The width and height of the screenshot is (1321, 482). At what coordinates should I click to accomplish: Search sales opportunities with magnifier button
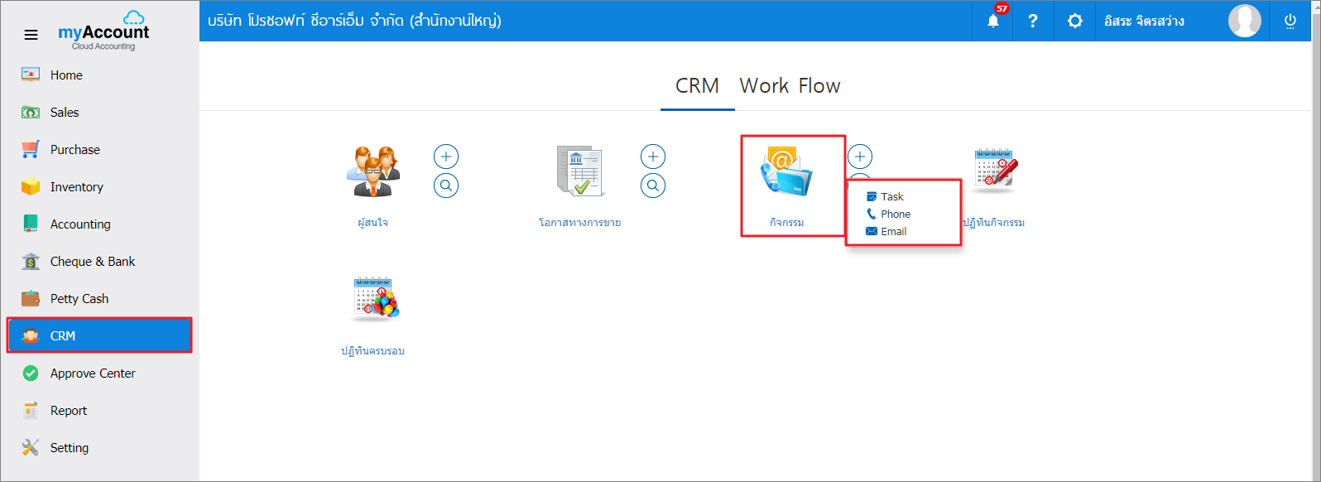(x=653, y=186)
